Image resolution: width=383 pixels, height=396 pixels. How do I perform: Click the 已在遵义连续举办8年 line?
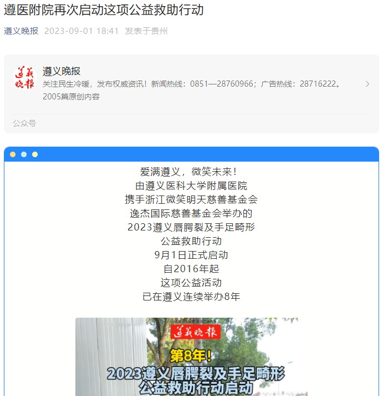(191, 297)
